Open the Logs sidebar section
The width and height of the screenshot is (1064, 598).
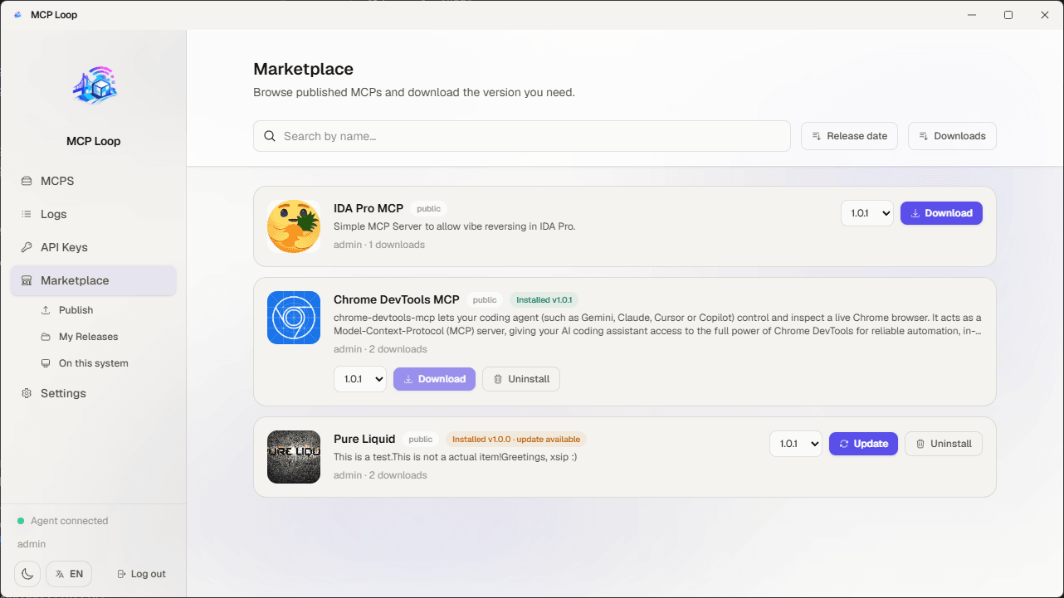(93, 214)
